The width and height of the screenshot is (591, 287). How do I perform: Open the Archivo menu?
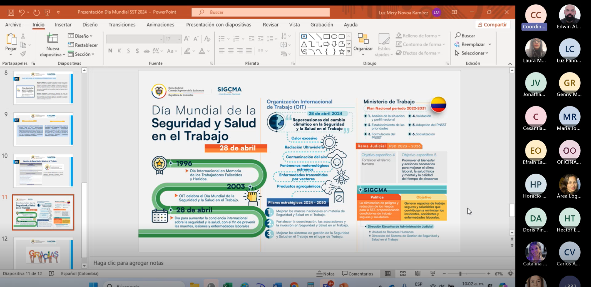pyautogui.click(x=13, y=25)
